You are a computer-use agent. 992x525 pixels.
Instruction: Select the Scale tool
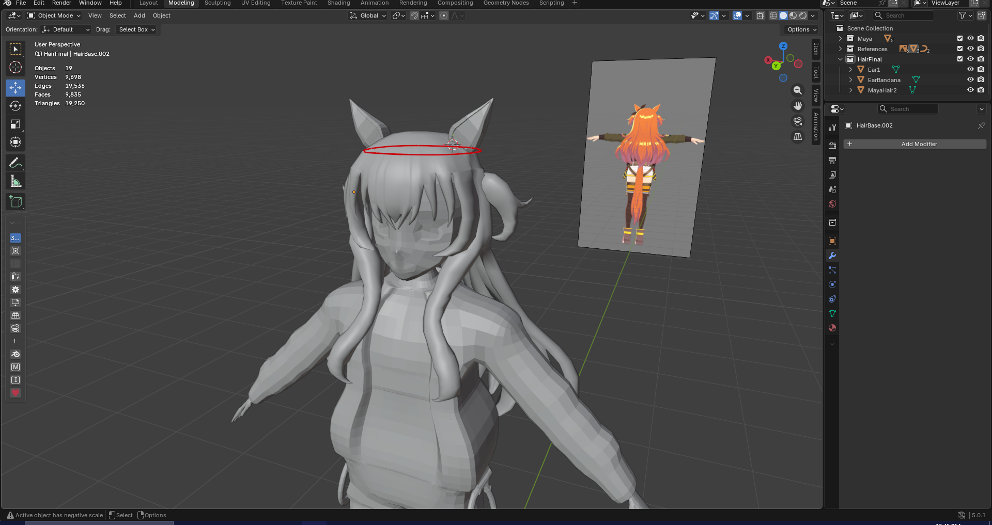(x=16, y=124)
